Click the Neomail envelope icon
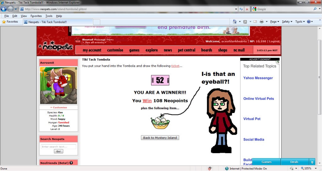322x171 pixels. pyautogui.click(x=78, y=41)
